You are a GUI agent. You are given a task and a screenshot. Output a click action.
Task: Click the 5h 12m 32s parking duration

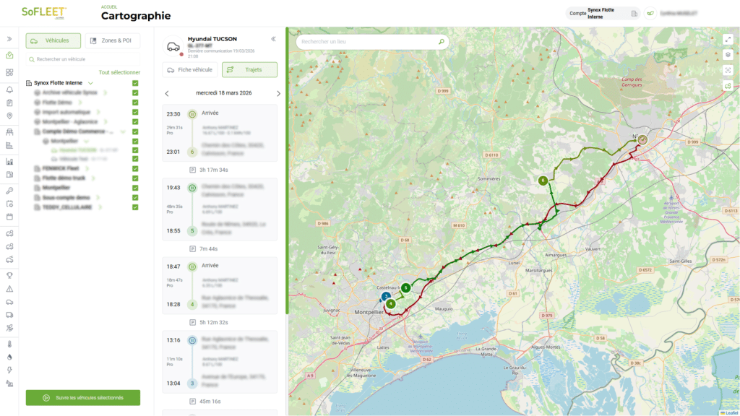coord(214,323)
